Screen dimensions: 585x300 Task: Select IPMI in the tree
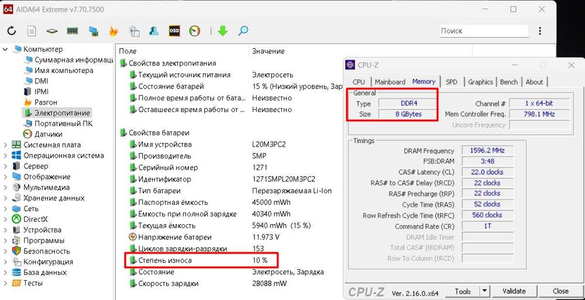click(42, 92)
